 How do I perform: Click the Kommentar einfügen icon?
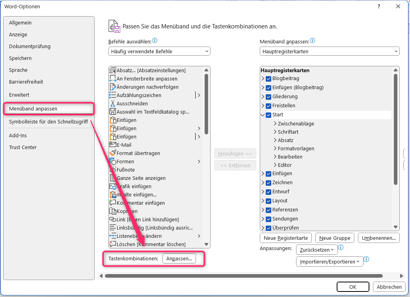(x=113, y=203)
